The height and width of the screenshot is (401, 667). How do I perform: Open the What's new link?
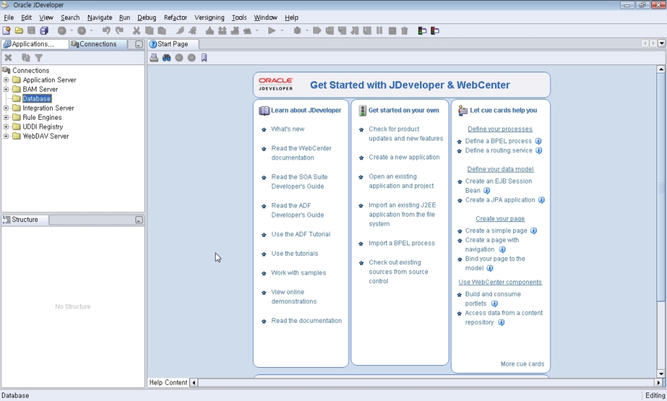point(288,129)
